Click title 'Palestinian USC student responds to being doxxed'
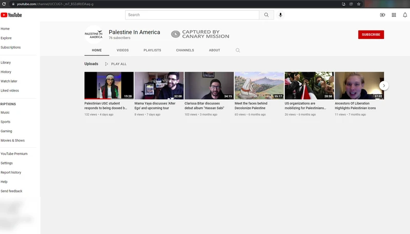 click(x=106, y=106)
